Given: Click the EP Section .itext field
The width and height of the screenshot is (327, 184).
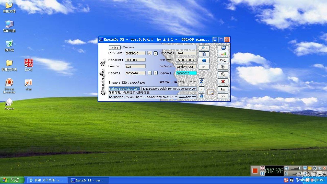Looking at the screenshot, I should point(186,53).
